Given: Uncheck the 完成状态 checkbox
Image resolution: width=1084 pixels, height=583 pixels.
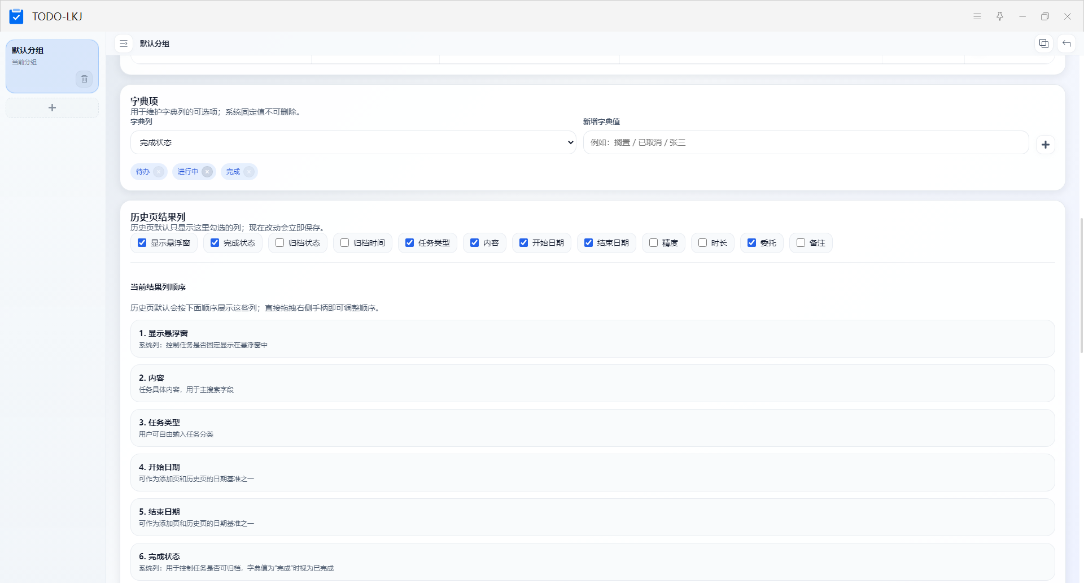Looking at the screenshot, I should 215,243.
